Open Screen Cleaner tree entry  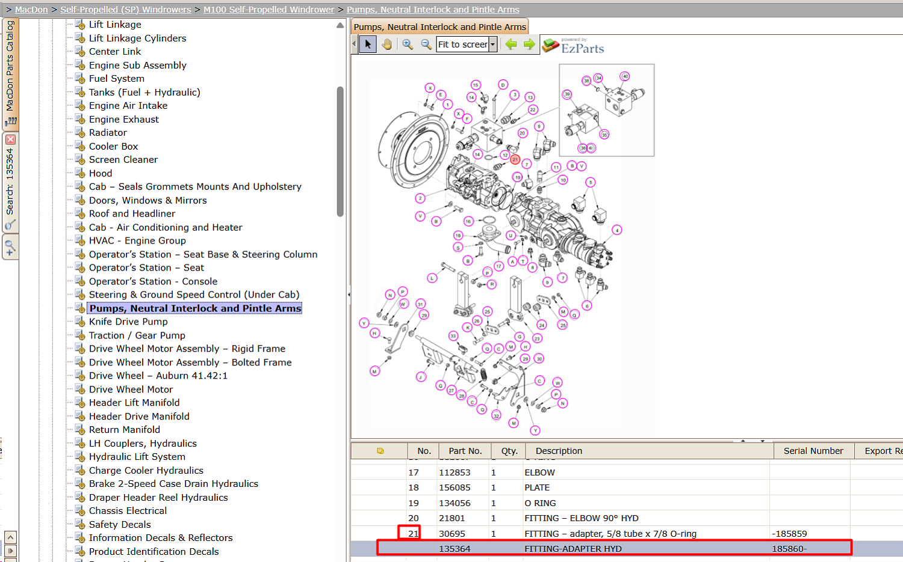point(123,160)
